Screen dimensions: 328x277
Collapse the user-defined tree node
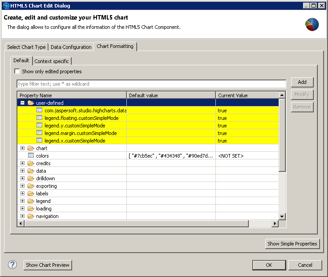(x=22, y=103)
